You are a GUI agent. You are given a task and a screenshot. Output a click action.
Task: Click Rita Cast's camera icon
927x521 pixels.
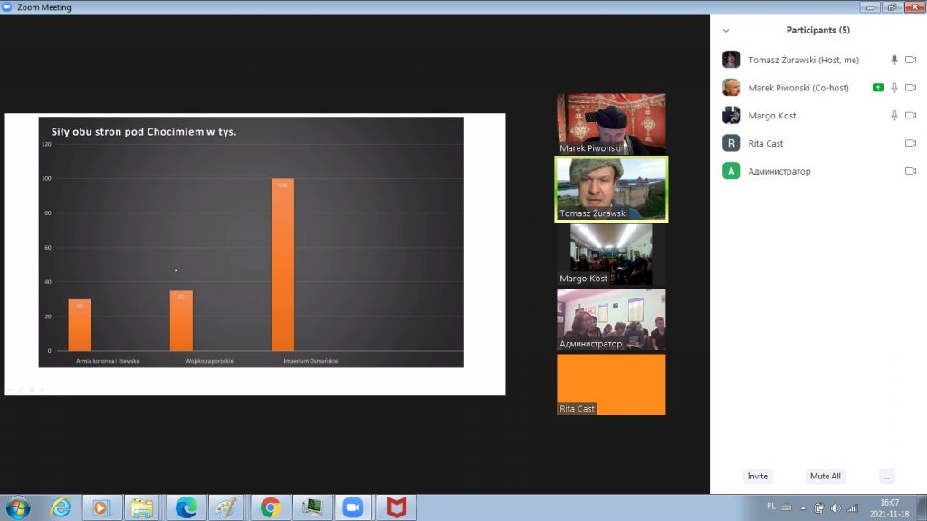911,144
